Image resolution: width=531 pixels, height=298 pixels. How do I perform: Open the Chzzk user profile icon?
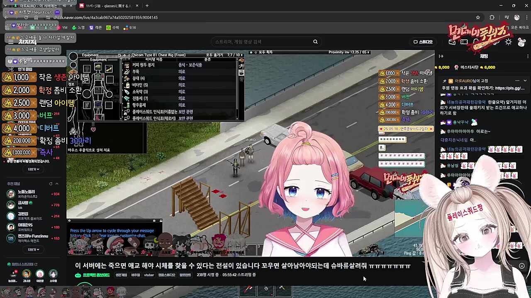(x=521, y=42)
